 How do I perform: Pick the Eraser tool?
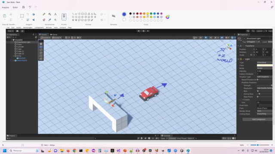(x=44, y=20)
